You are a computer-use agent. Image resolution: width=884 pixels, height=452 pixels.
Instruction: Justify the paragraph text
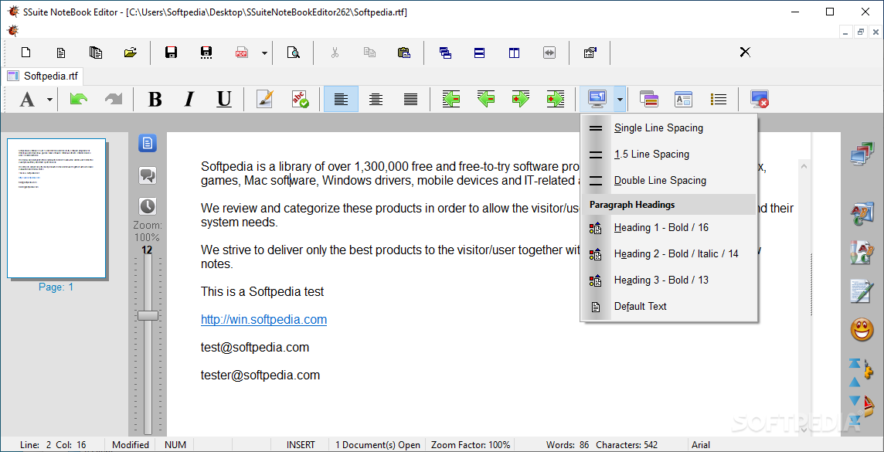tap(410, 99)
